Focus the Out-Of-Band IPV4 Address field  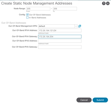tap(60, 31)
